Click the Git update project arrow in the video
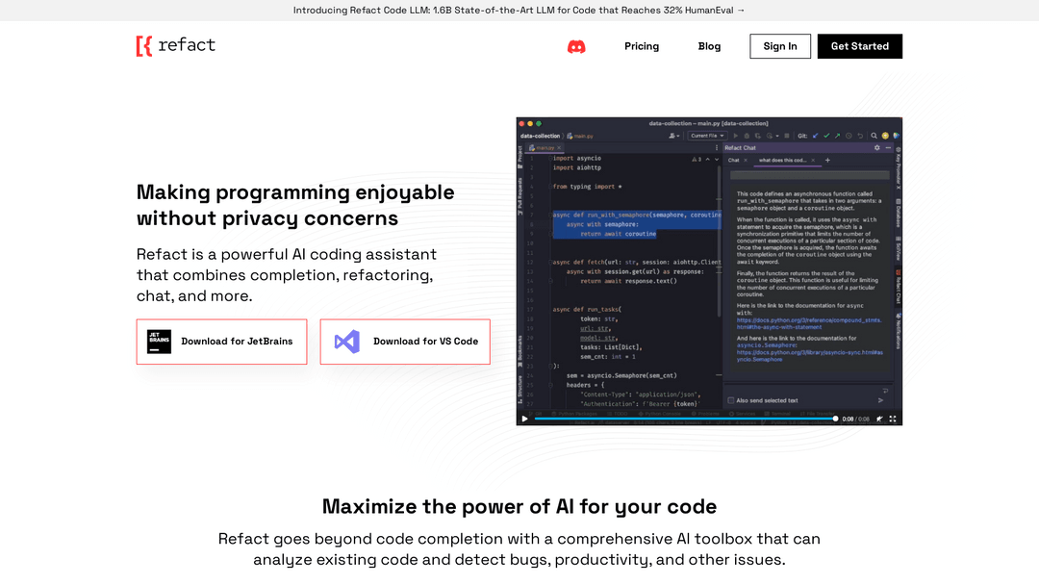1039x585 pixels. 815,136
